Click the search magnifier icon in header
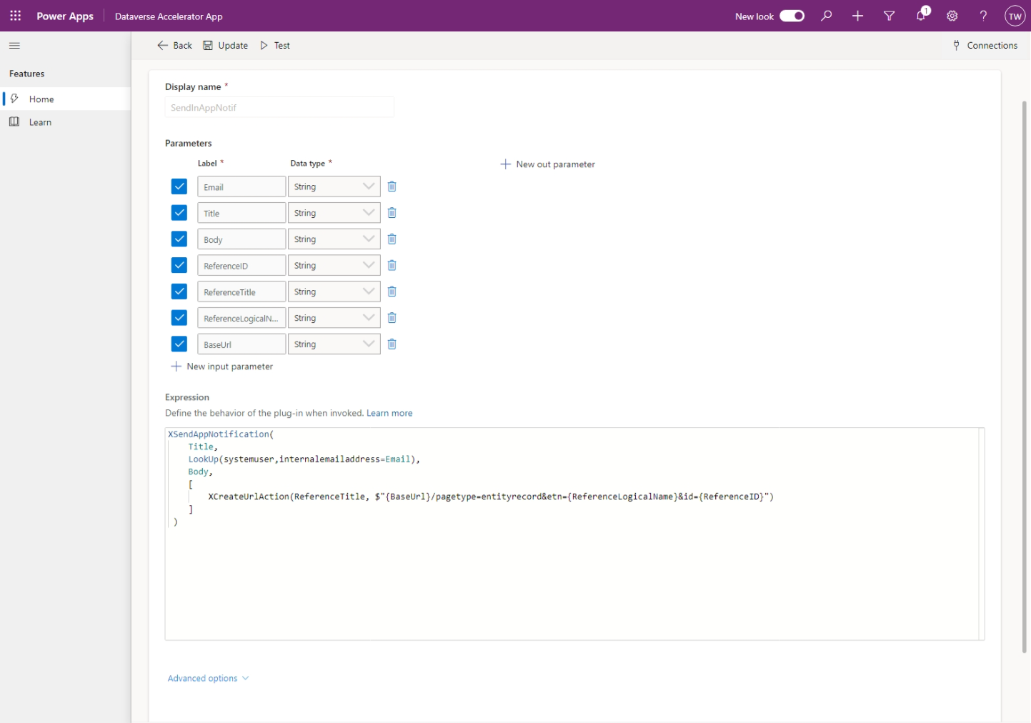The height and width of the screenshot is (723, 1031). (x=827, y=16)
